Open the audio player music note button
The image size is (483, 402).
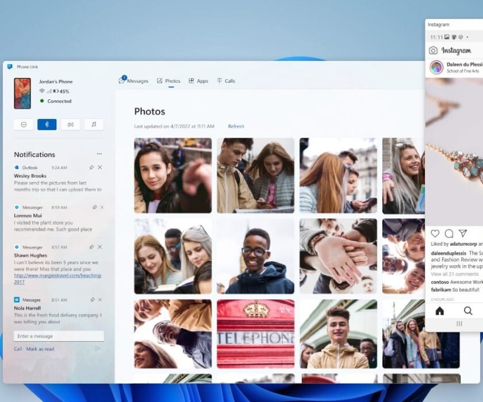coord(94,125)
